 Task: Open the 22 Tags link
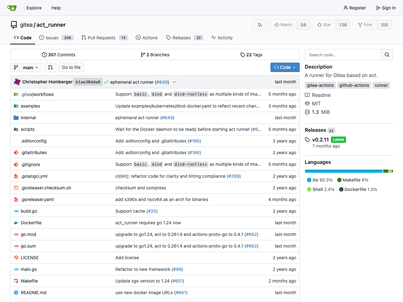point(251,55)
